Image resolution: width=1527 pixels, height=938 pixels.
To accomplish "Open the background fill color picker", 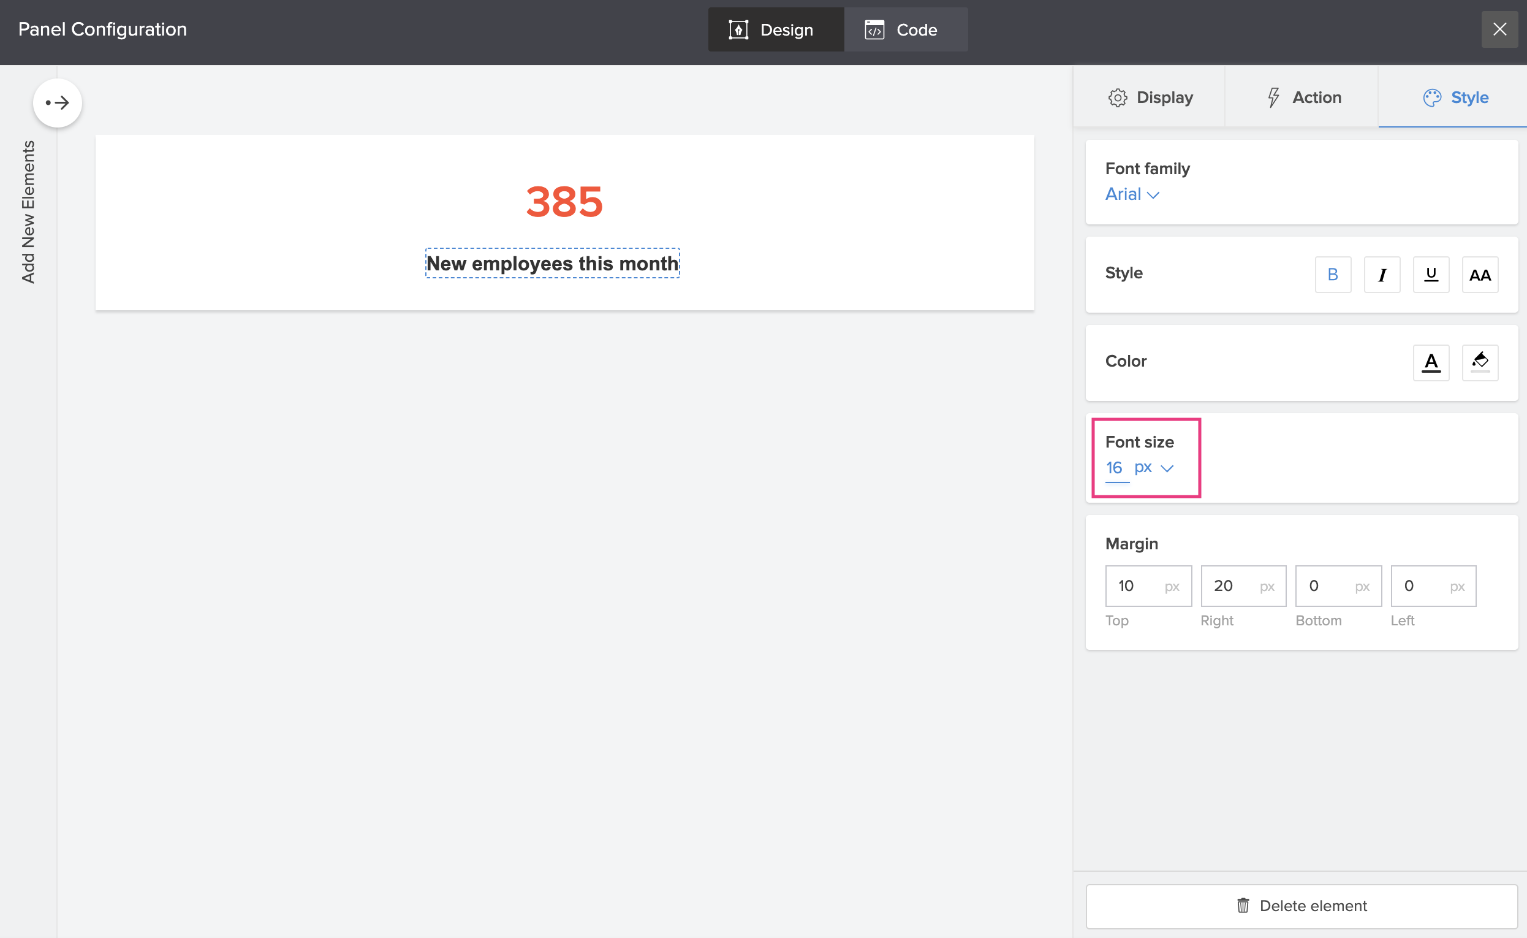I will click(x=1479, y=362).
